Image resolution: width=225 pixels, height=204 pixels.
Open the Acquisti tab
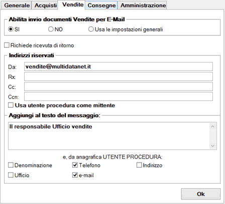(45, 5)
